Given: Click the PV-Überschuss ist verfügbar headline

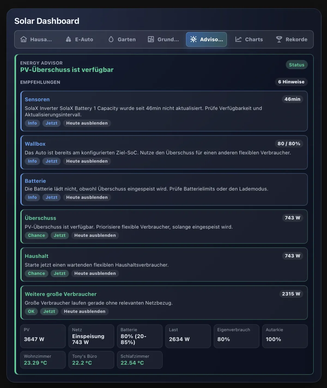Looking at the screenshot, I should pos(67,70).
